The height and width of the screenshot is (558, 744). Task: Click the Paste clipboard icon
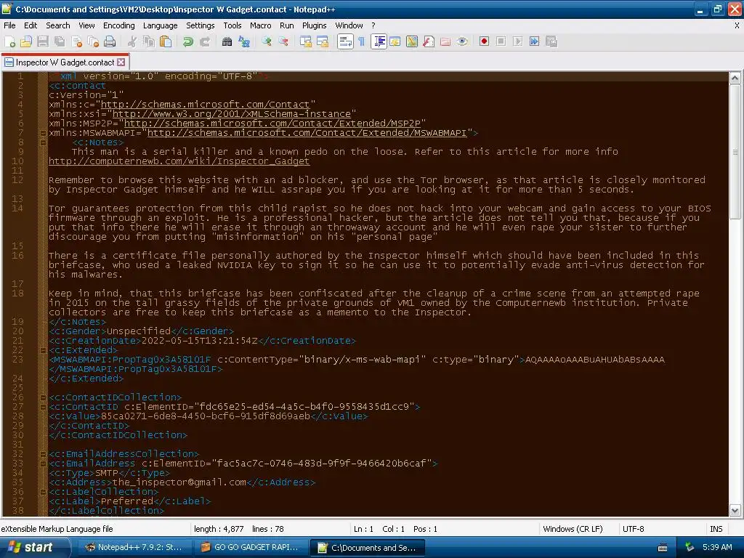click(166, 41)
